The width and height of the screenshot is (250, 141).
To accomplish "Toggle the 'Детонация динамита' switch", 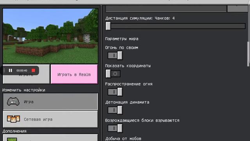I will pyautogui.click(x=115, y=110).
